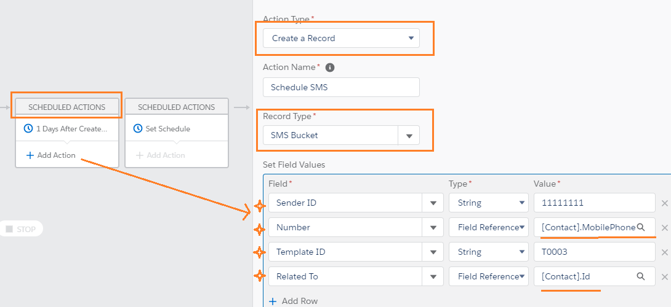This screenshot has width=671, height=307.
Task: Click the Action Name info icon
Action: pyautogui.click(x=330, y=68)
